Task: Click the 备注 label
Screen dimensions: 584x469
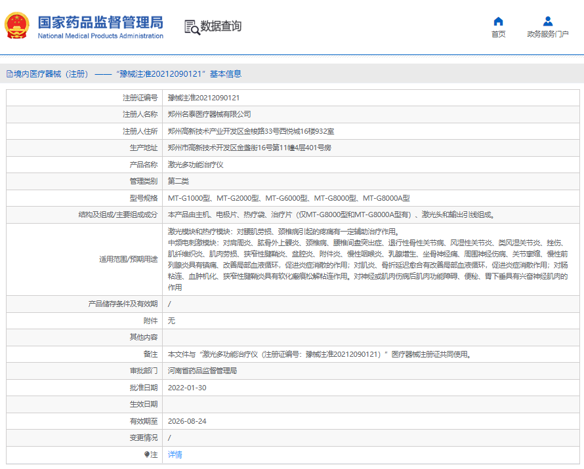Action: click(x=150, y=354)
